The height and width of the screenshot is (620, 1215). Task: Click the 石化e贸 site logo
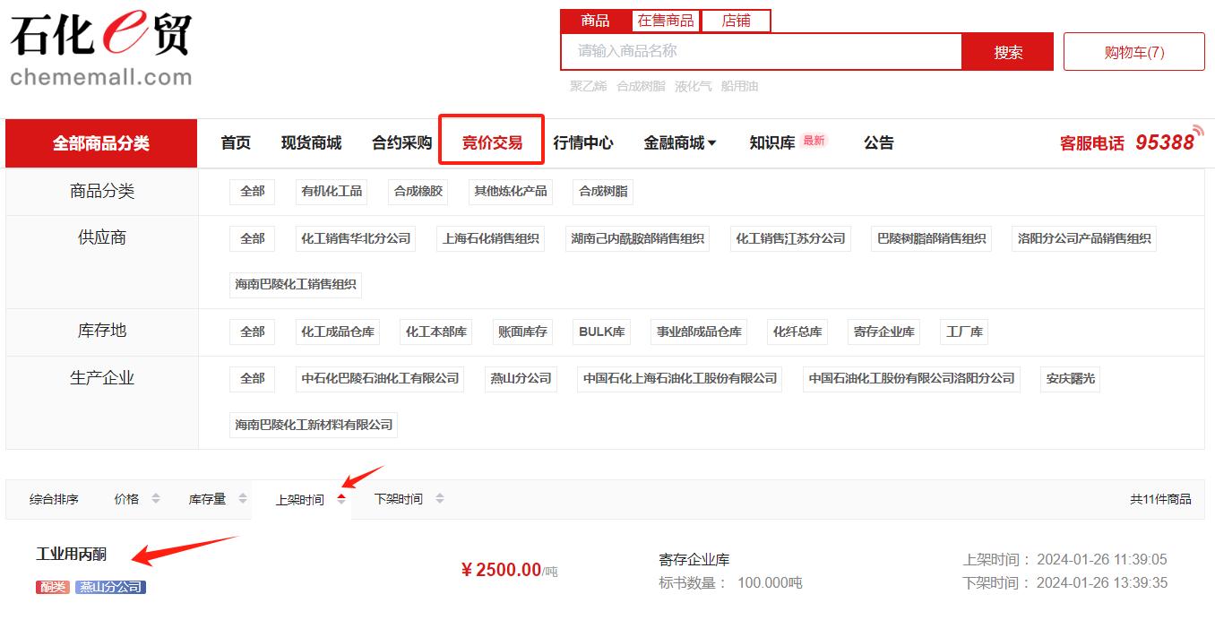tap(100, 48)
